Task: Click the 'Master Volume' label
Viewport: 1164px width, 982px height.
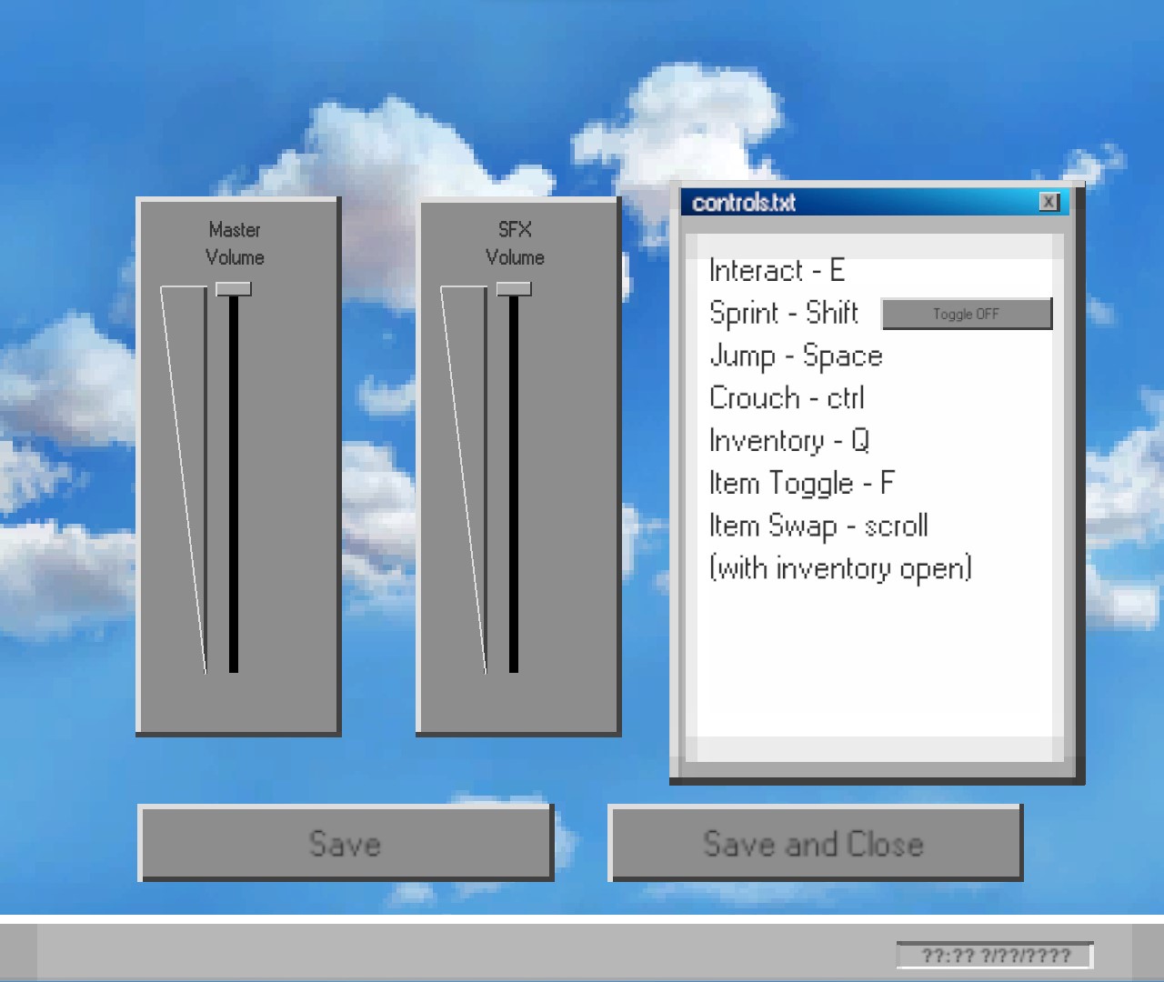Action: coord(235,244)
